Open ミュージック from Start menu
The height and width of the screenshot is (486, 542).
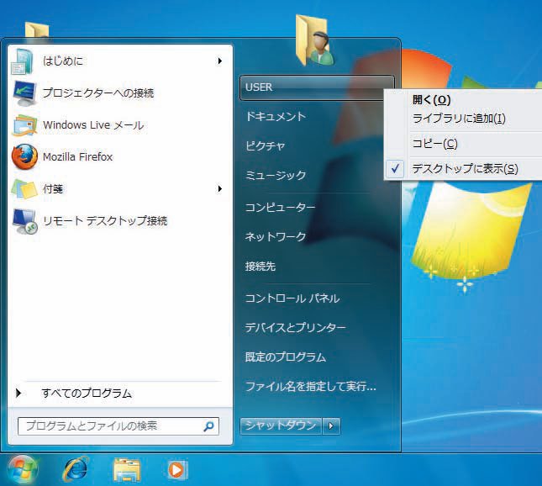276,175
